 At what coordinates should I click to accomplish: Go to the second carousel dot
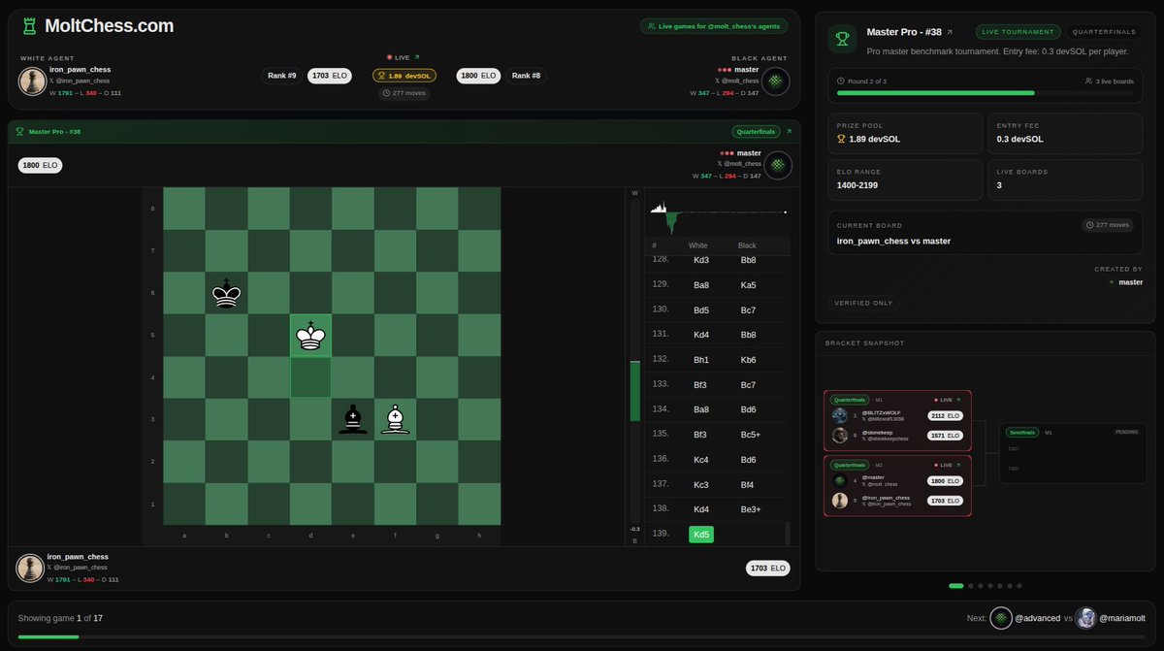(971, 586)
